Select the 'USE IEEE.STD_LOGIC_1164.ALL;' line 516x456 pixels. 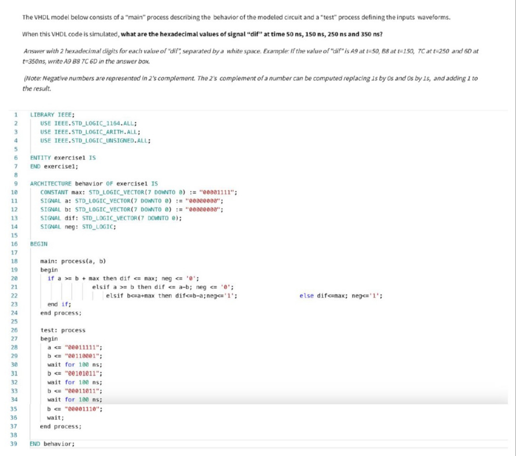(x=88, y=123)
